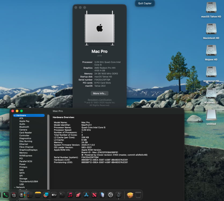Viewport: 224px width, 201px height.
Task: Select Thunderbolt/USB4 in the sidebar
Action: tap(29, 181)
